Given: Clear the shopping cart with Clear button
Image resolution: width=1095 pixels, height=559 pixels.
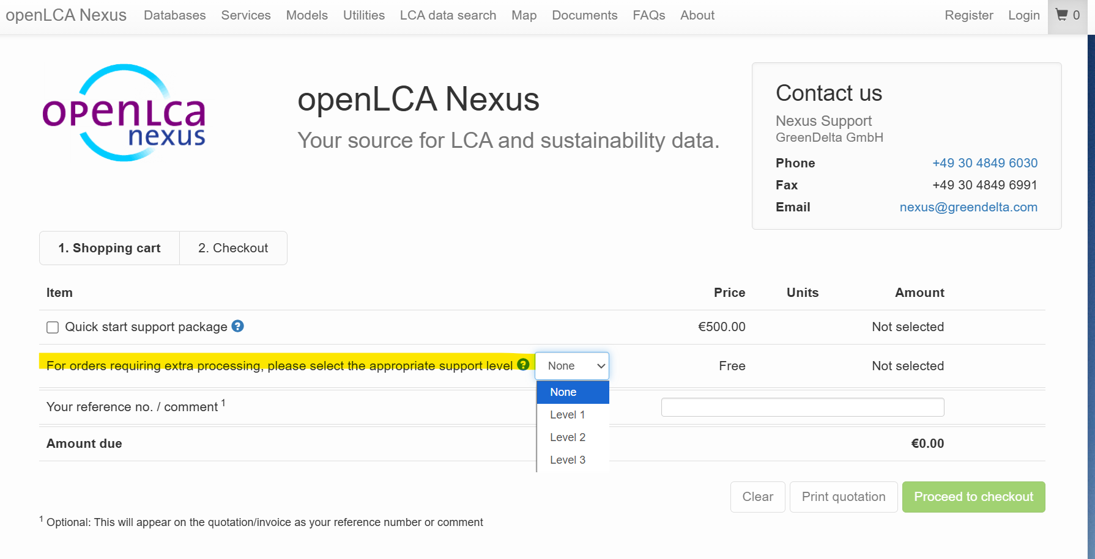Looking at the screenshot, I should (757, 497).
